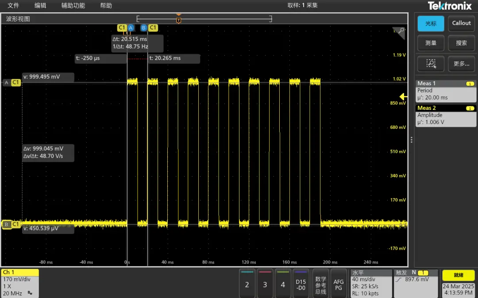Image resolution: width=478 pixels, height=298 pixels.
Task: Turn on channel 4 button
Action: coord(283,284)
